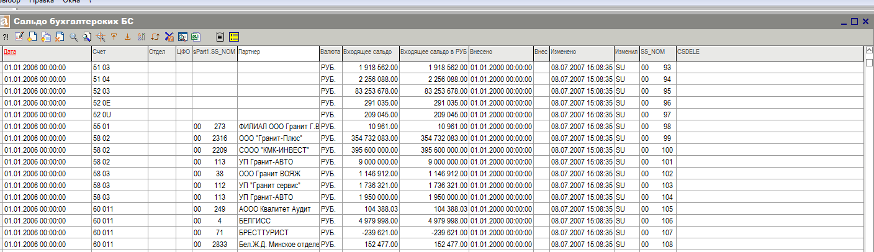874x252 pixels.
Task: Open search with the magnifier icon
Action: (73, 37)
